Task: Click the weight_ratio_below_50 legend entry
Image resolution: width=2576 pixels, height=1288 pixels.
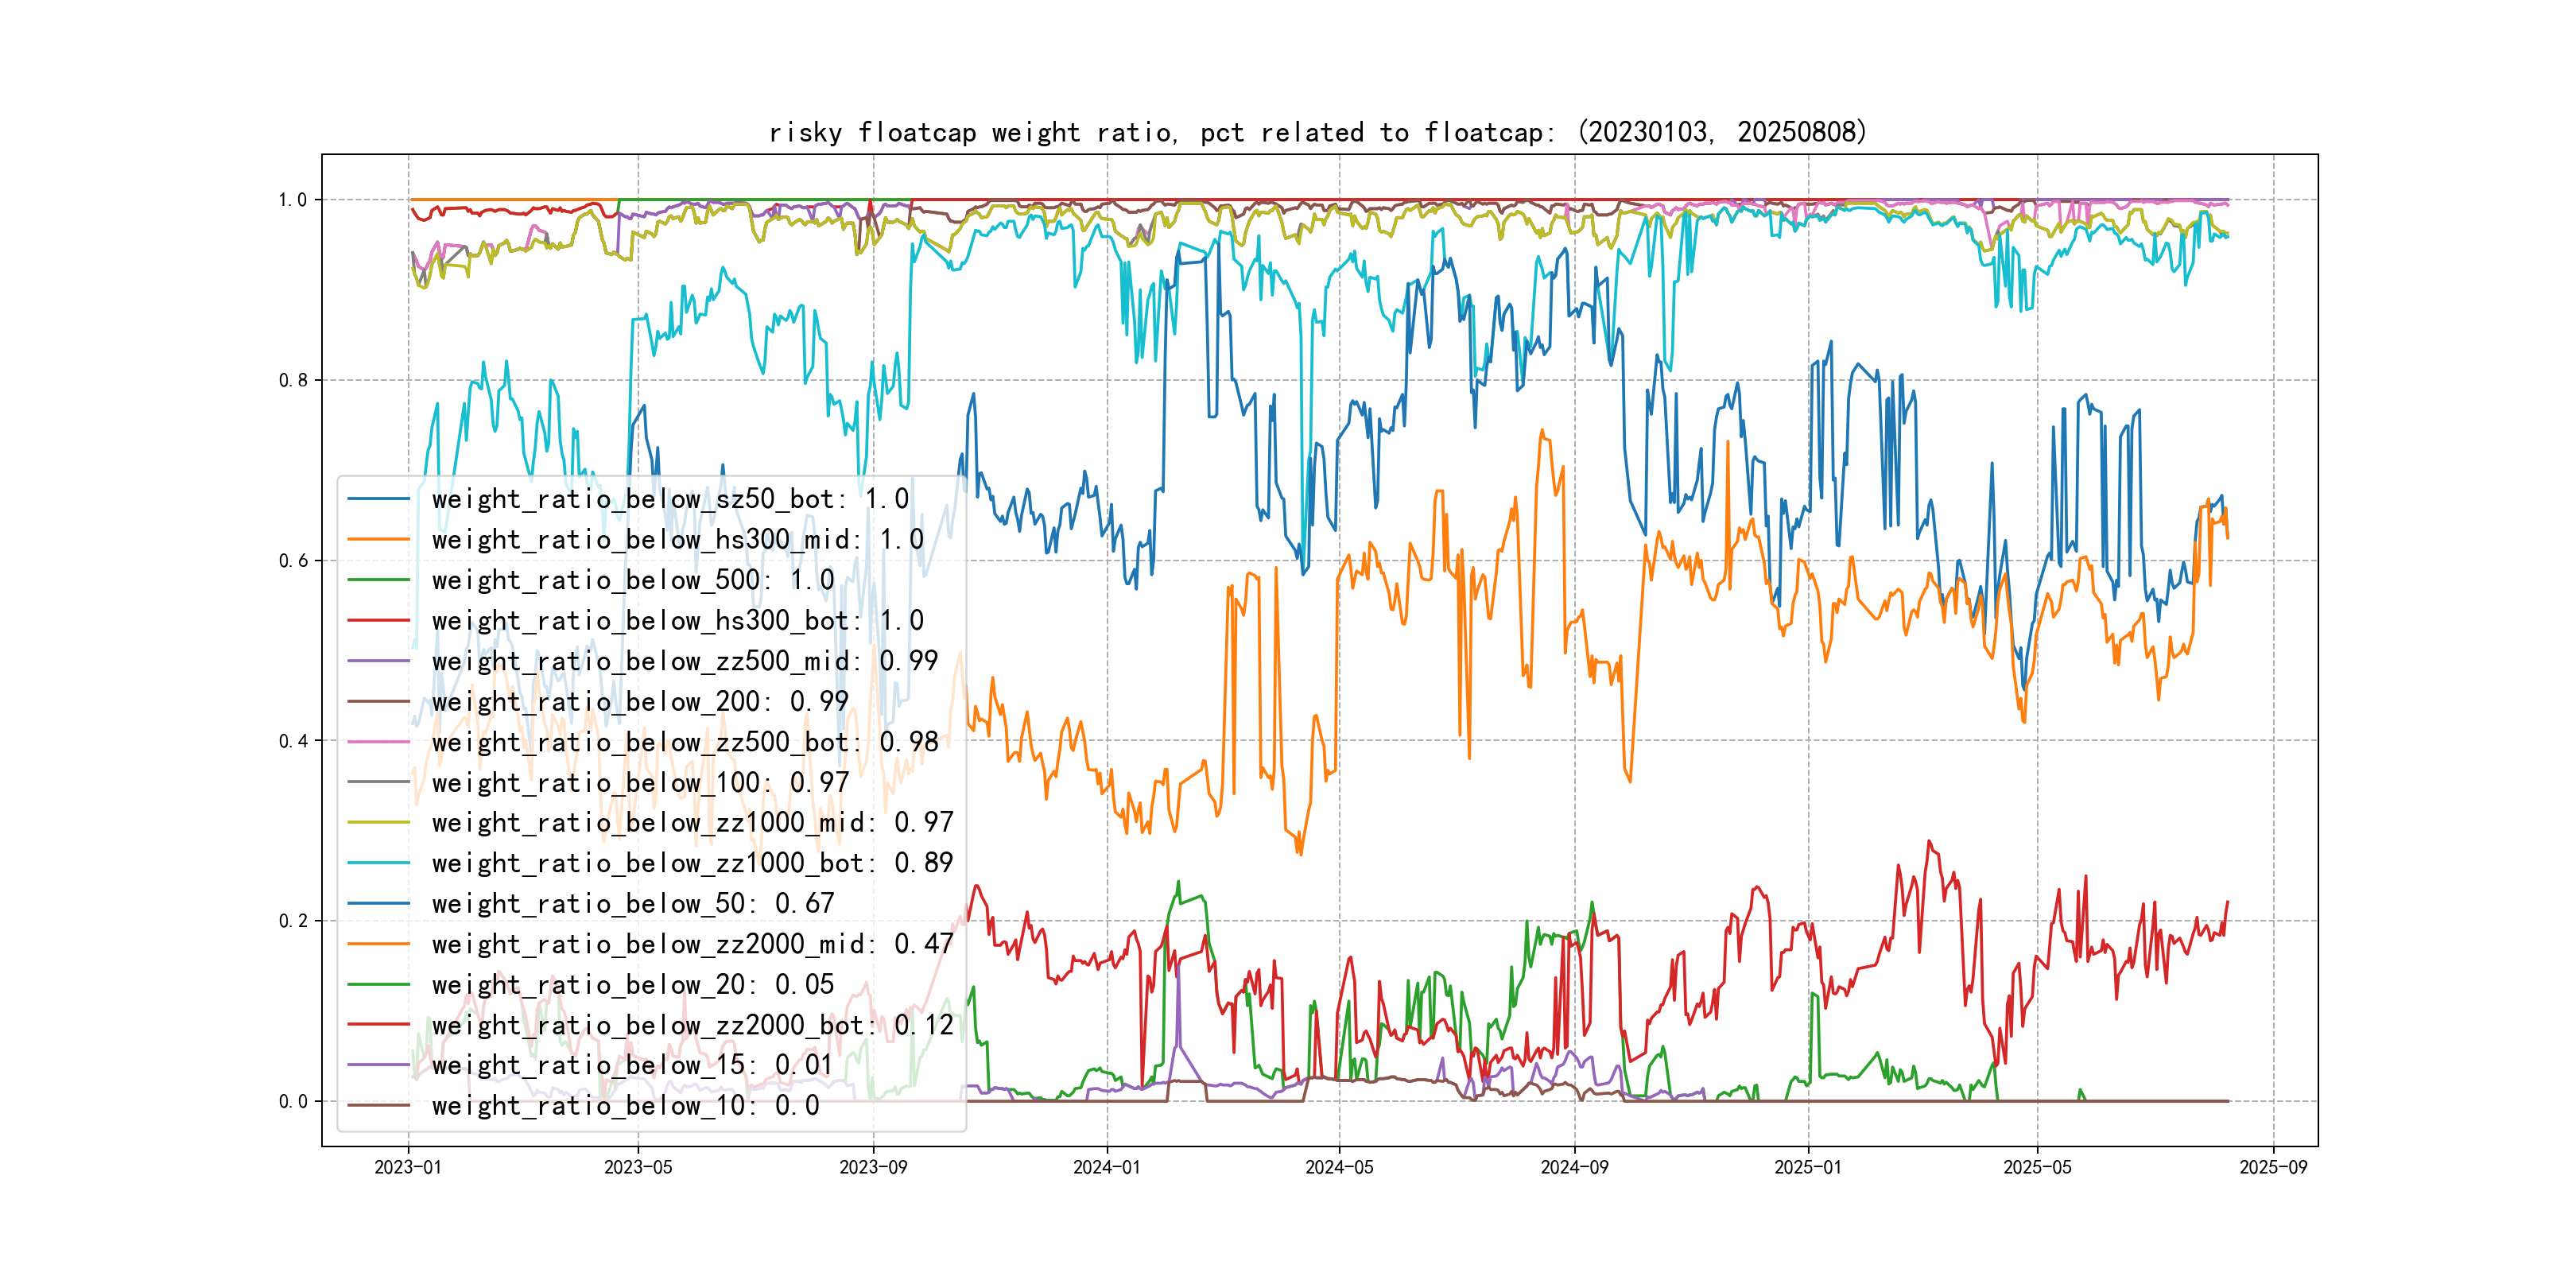Action: tap(632, 904)
